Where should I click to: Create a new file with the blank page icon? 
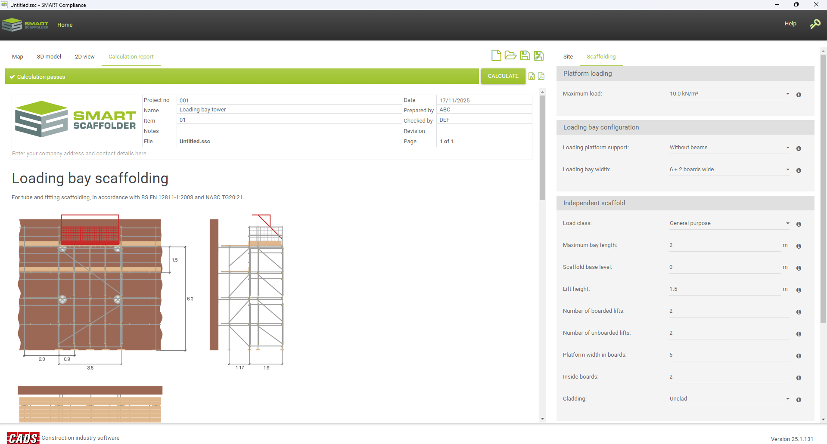(x=496, y=55)
